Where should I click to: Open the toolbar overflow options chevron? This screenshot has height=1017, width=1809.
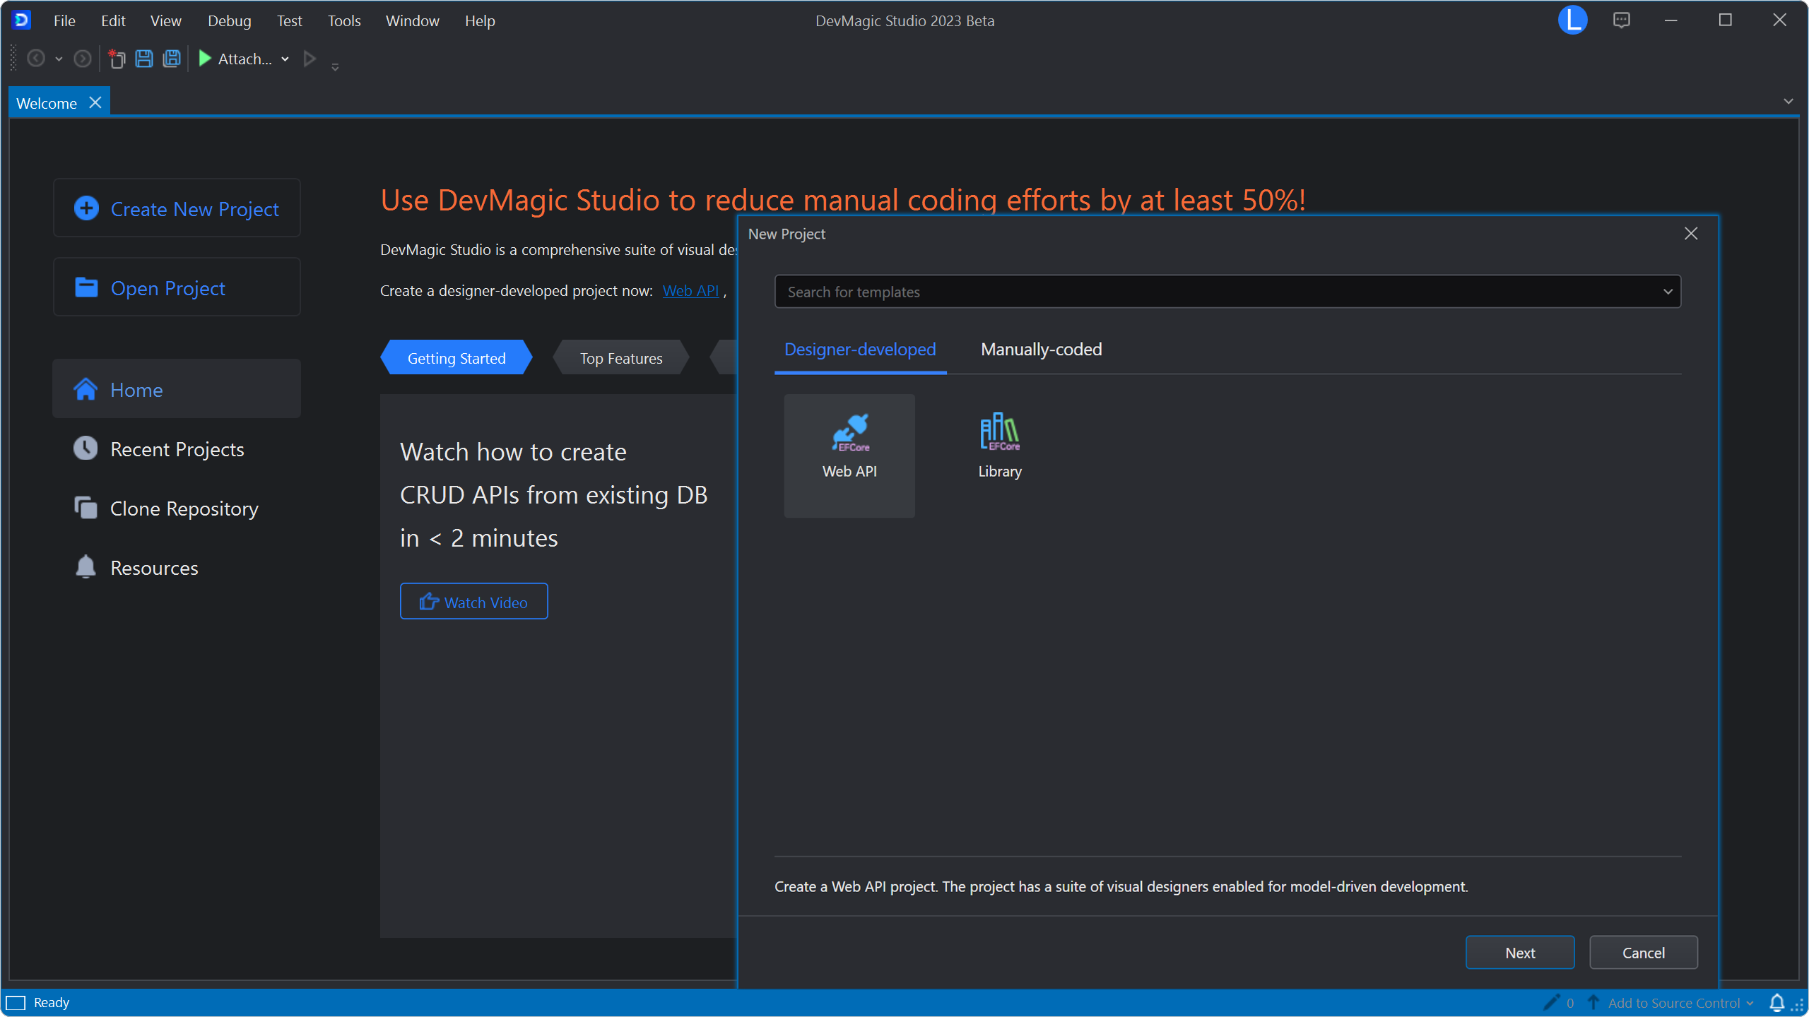pos(335,66)
